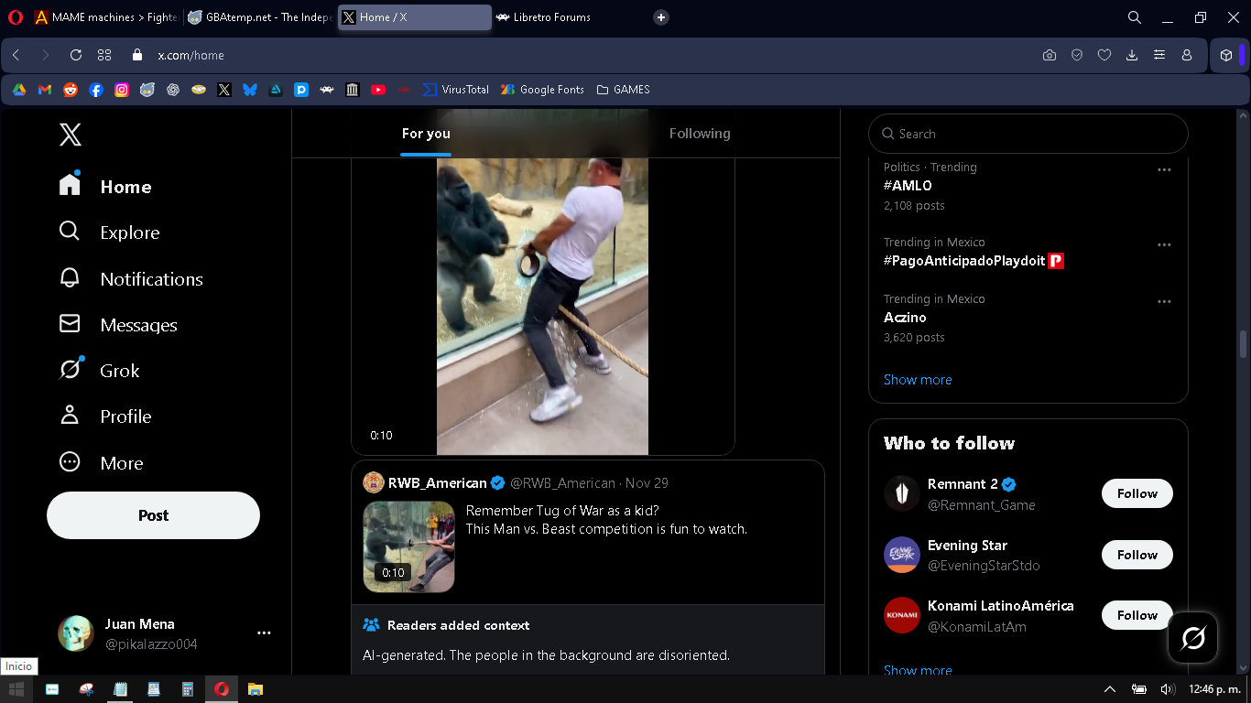The height and width of the screenshot is (703, 1251).
Task: Open Calculator from the taskbar
Action: point(188,689)
